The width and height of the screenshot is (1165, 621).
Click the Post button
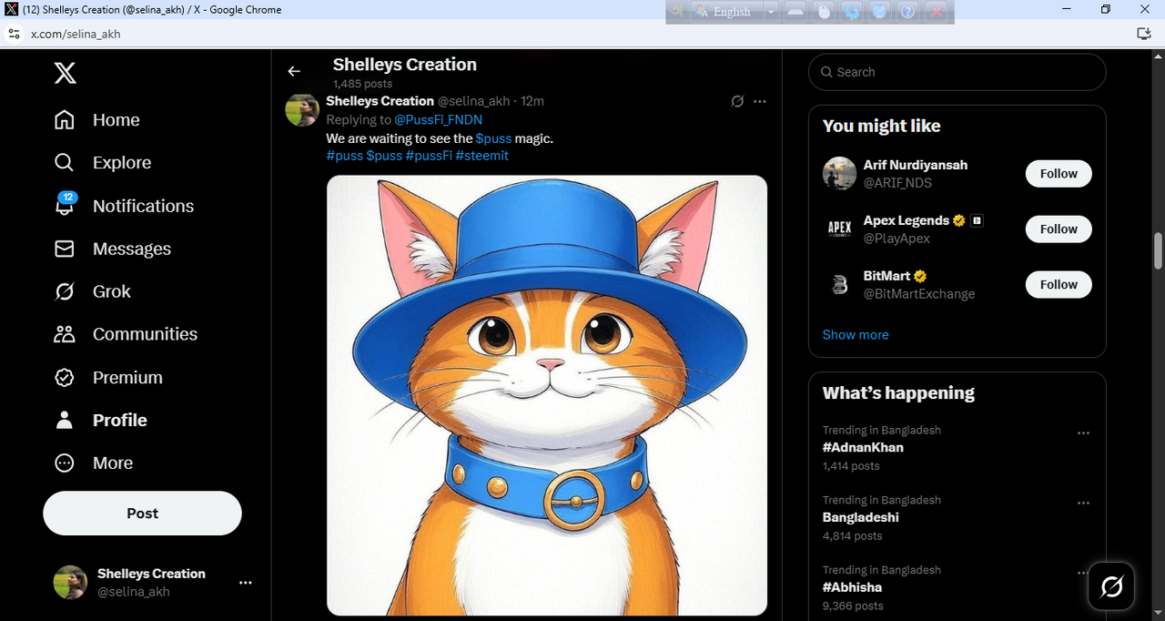point(142,514)
